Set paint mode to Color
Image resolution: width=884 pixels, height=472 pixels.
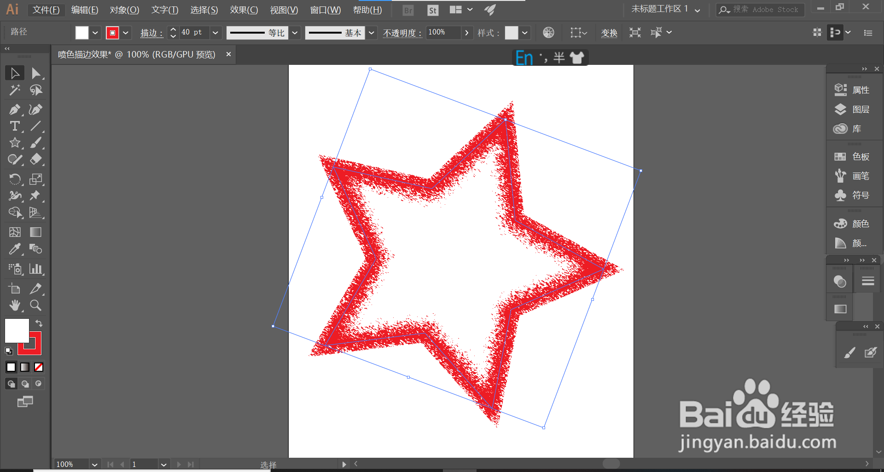tap(11, 367)
